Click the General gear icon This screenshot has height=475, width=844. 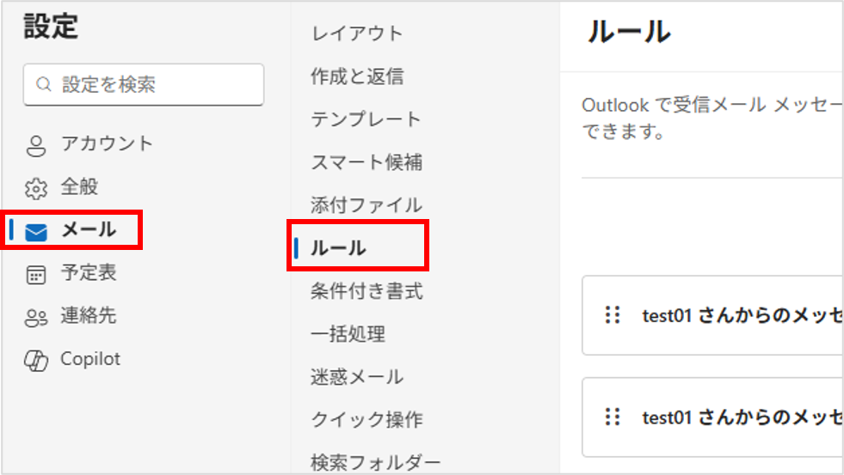point(36,188)
